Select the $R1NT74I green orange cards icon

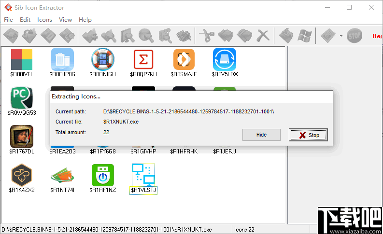click(x=62, y=175)
